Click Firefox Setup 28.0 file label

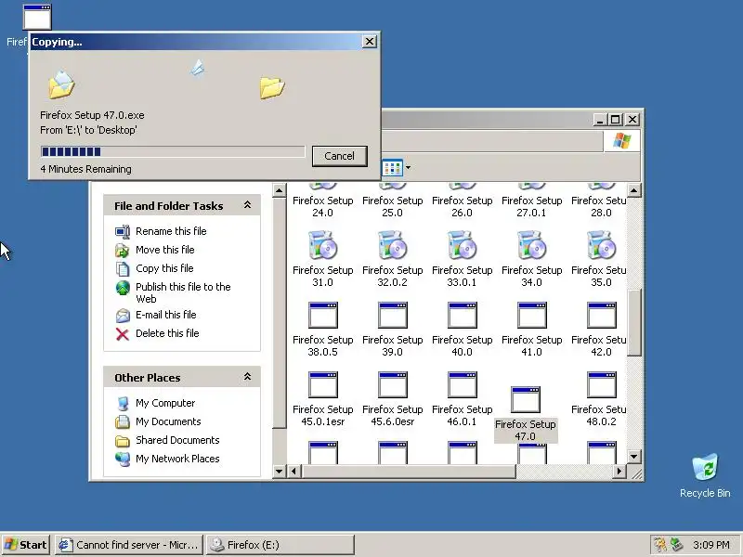click(x=599, y=206)
